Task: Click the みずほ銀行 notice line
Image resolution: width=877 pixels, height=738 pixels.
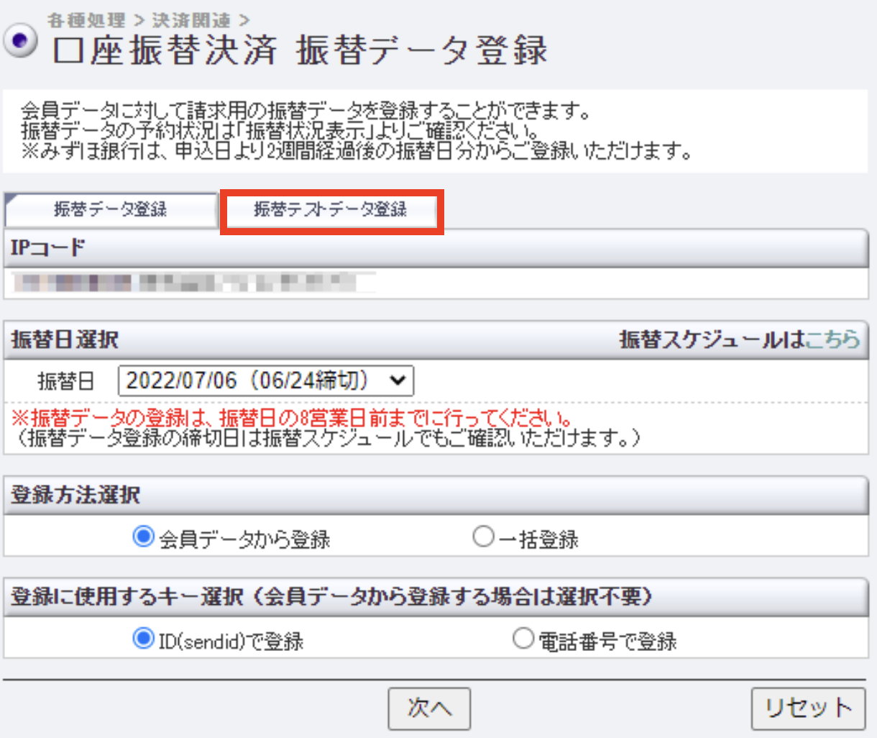Action: (357, 152)
